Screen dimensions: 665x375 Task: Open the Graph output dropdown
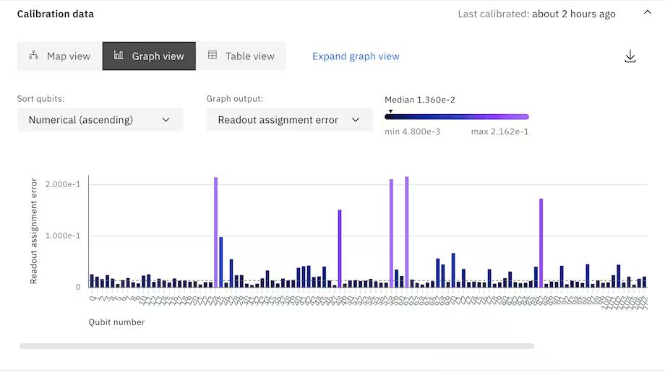pos(289,120)
